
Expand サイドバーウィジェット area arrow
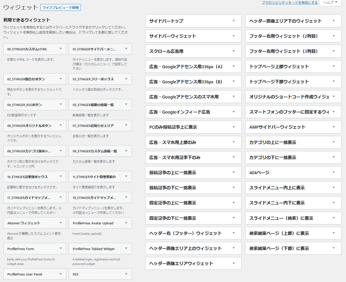coord(233,36)
